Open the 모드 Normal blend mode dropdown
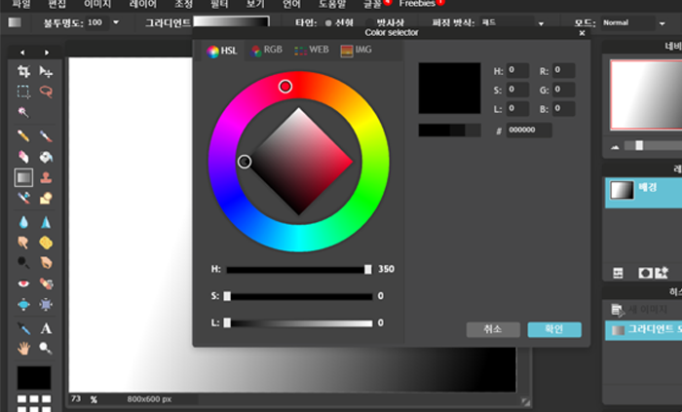682x412 pixels. click(633, 21)
